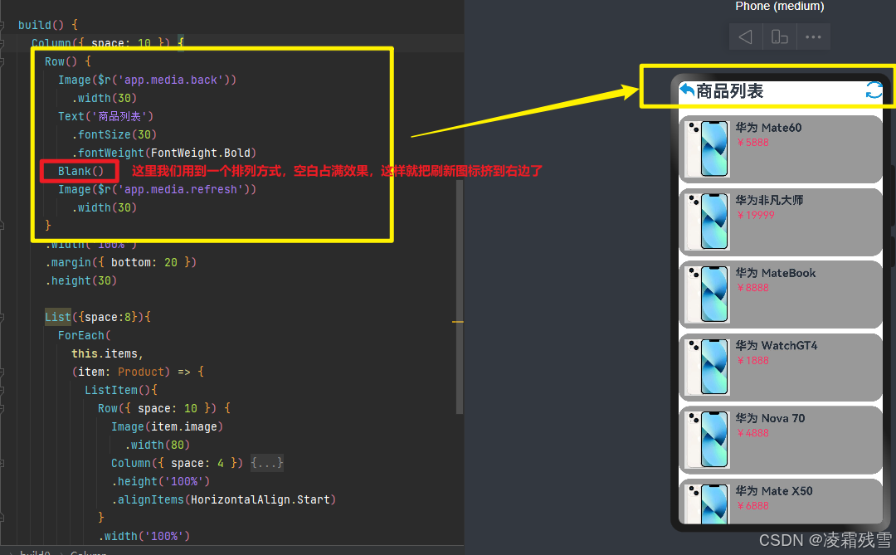Click the editor vertical scrollbar thumb

point(460,296)
